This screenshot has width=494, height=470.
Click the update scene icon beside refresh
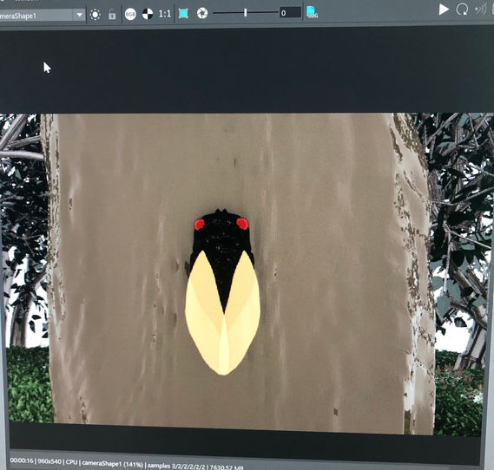[481, 10]
